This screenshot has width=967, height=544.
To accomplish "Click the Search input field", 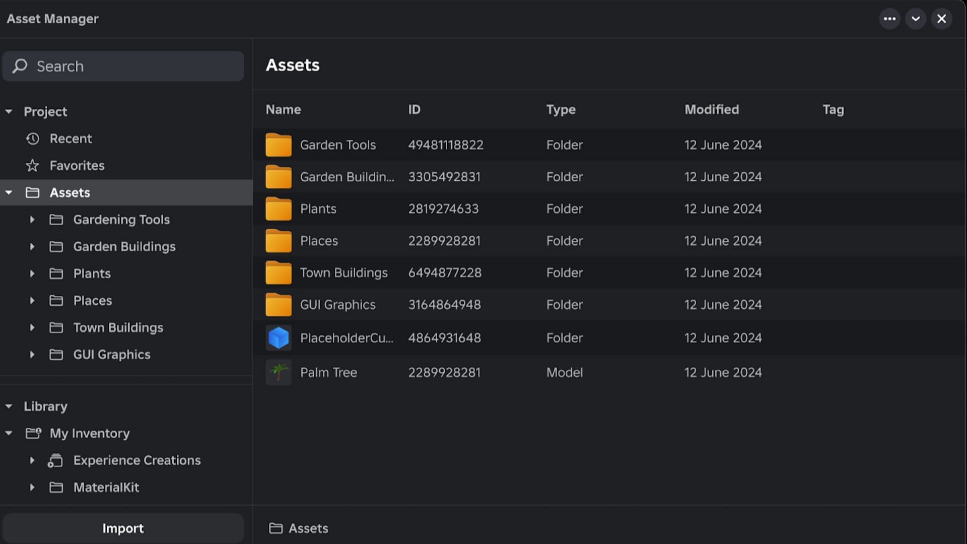I will [x=123, y=66].
